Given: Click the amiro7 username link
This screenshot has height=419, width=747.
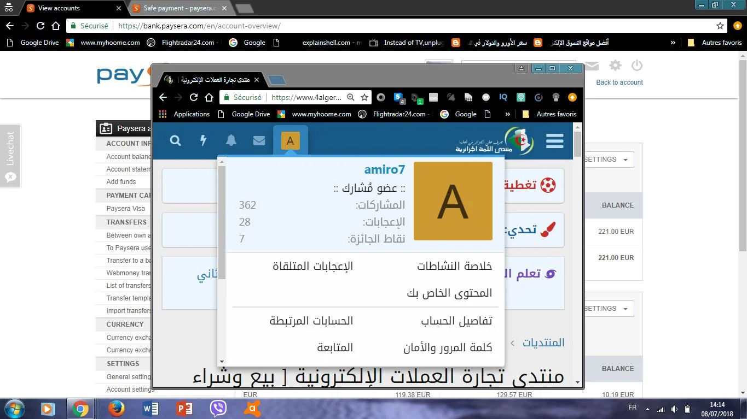Looking at the screenshot, I should 384,170.
